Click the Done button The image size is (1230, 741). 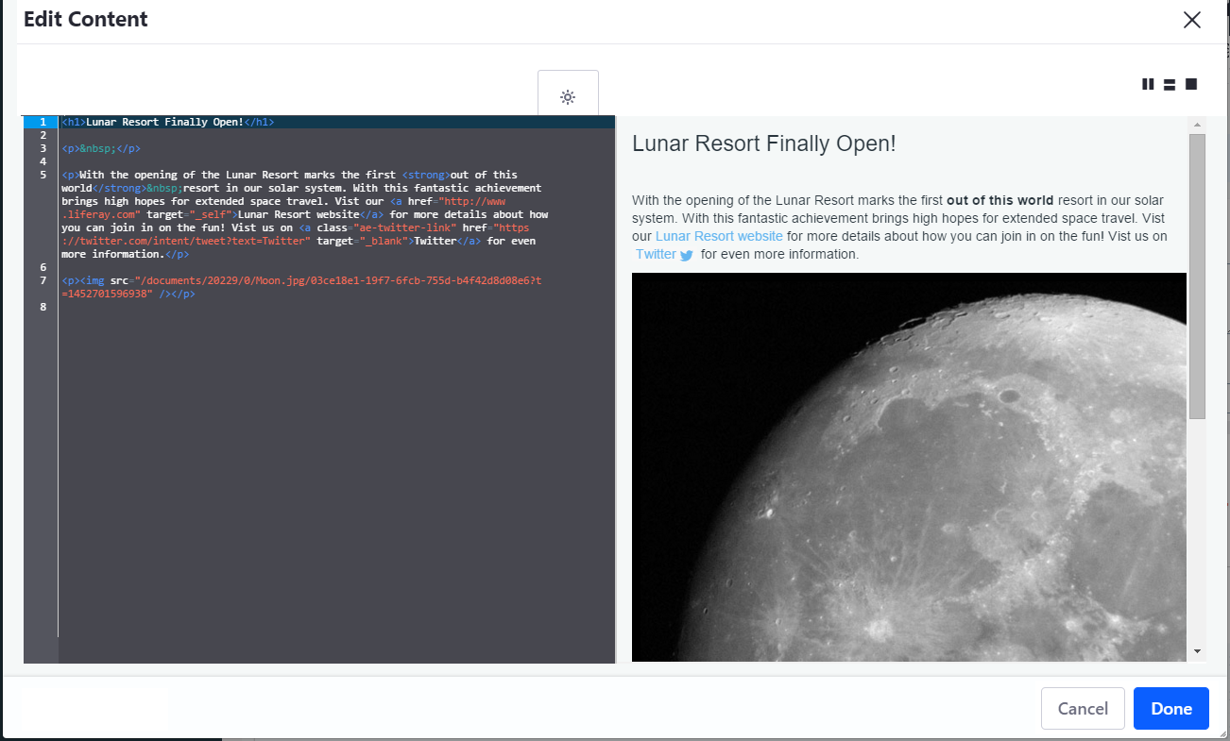1171,708
